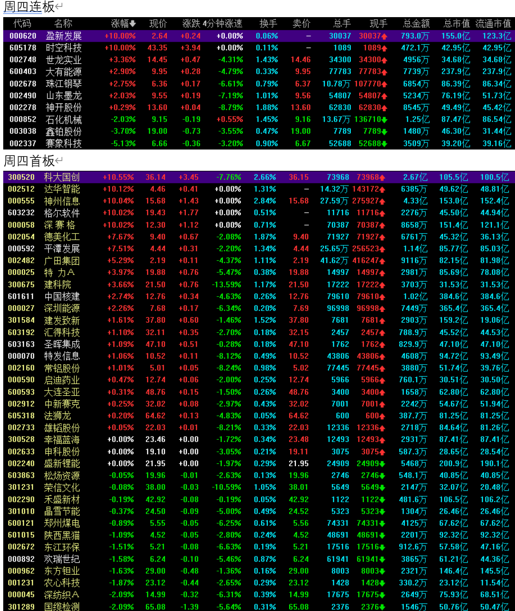Select stock row 时空科技
This screenshot has width=515, height=611.
pyautogui.click(x=258, y=48)
